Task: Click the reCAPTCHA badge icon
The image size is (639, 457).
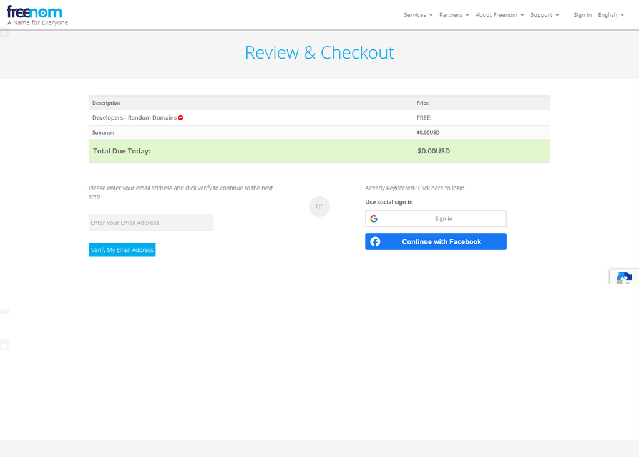Action: click(x=624, y=278)
